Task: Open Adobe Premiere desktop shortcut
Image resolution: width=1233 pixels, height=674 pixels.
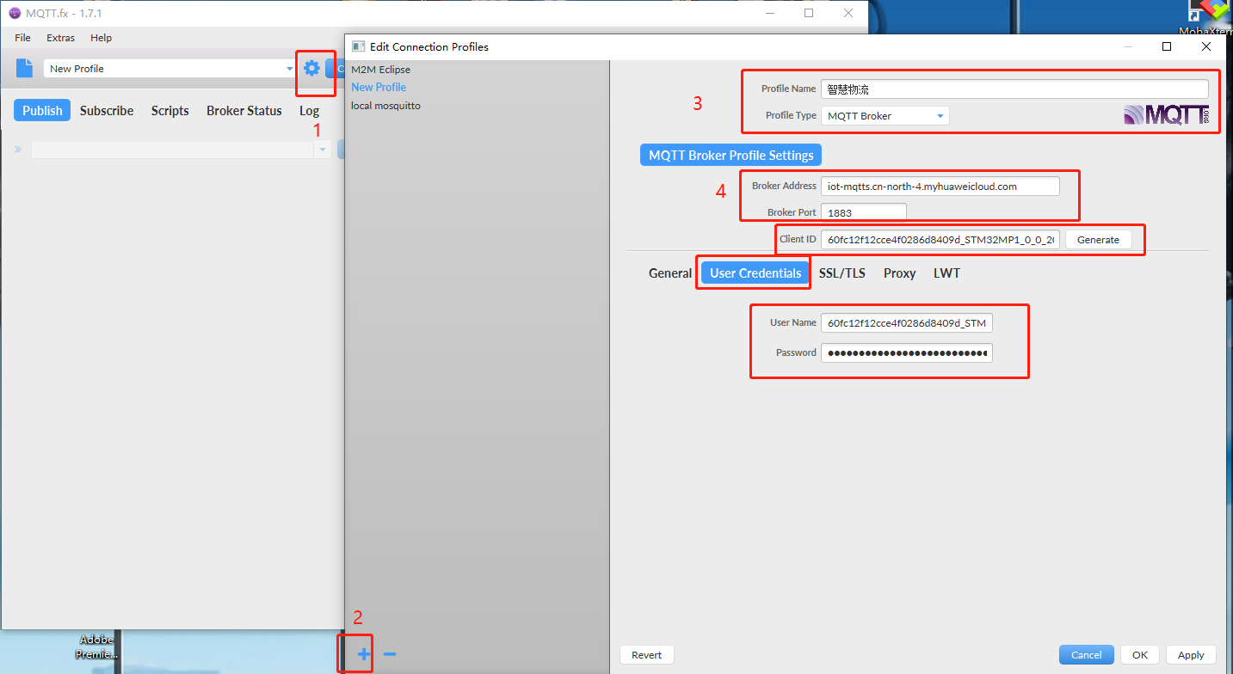Action: click(x=95, y=646)
